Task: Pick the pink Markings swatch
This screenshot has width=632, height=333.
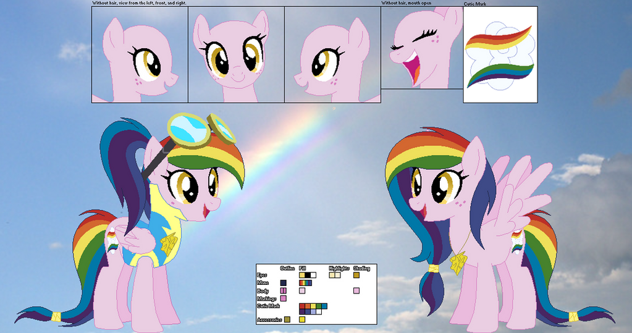Action: [x=284, y=298]
